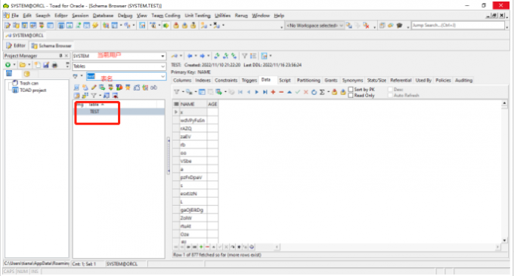The height and width of the screenshot is (276, 514).
Task: Open dropdown arrow beside back arrow
Action: pyautogui.click(x=196, y=56)
